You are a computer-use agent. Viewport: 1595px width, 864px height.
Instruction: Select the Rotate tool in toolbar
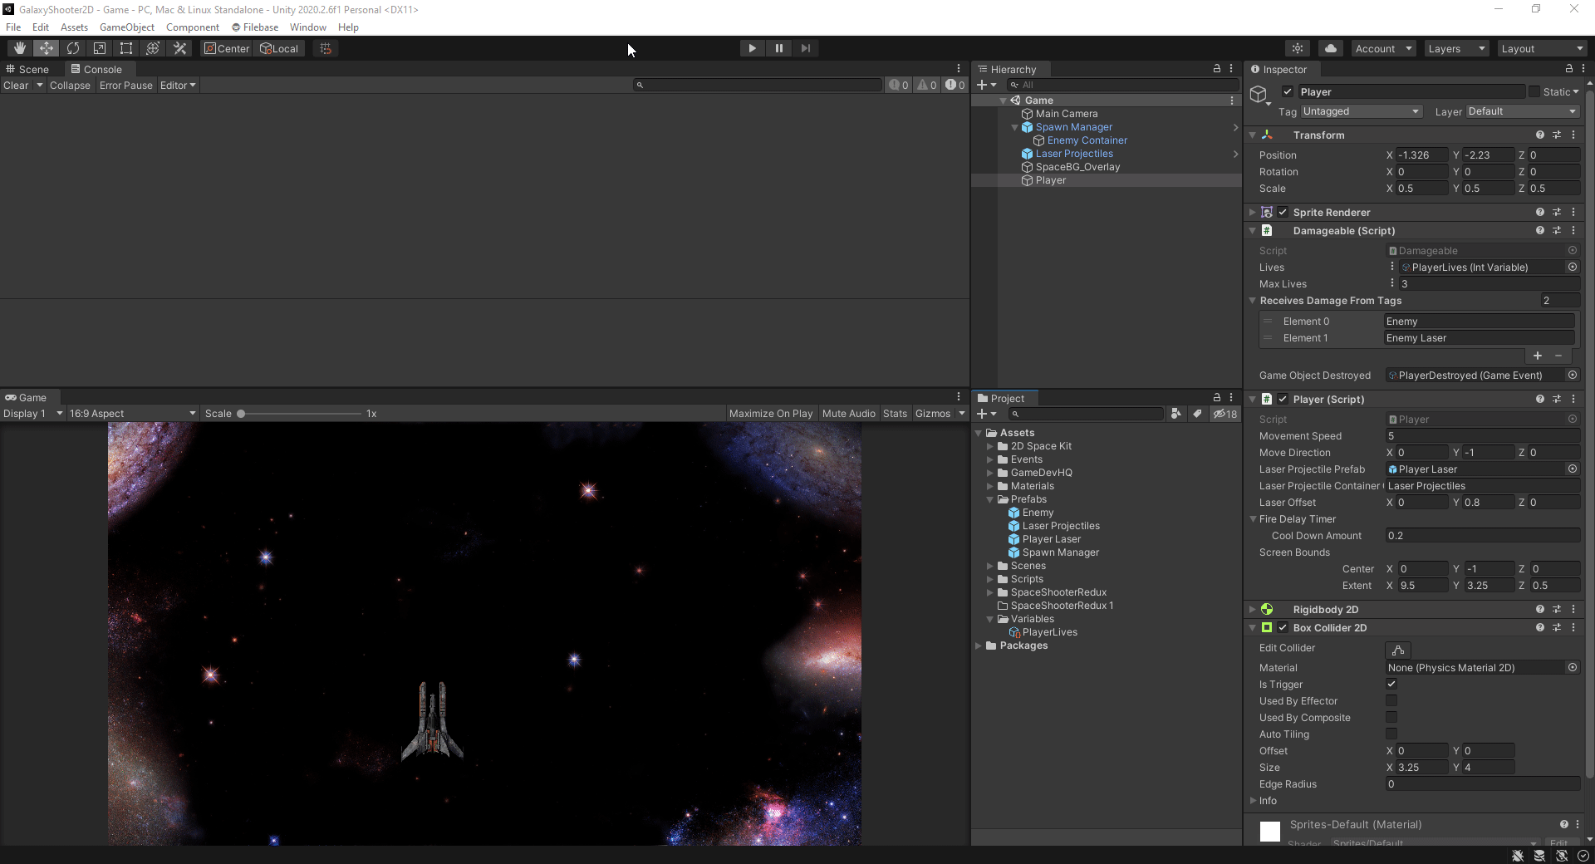(x=73, y=48)
